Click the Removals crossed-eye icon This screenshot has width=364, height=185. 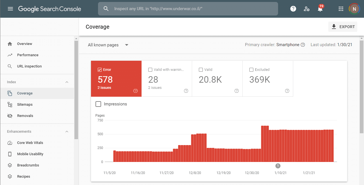click(x=10, y=116)
